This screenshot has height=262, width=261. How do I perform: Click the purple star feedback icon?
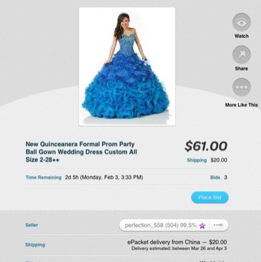coord(202,226)
